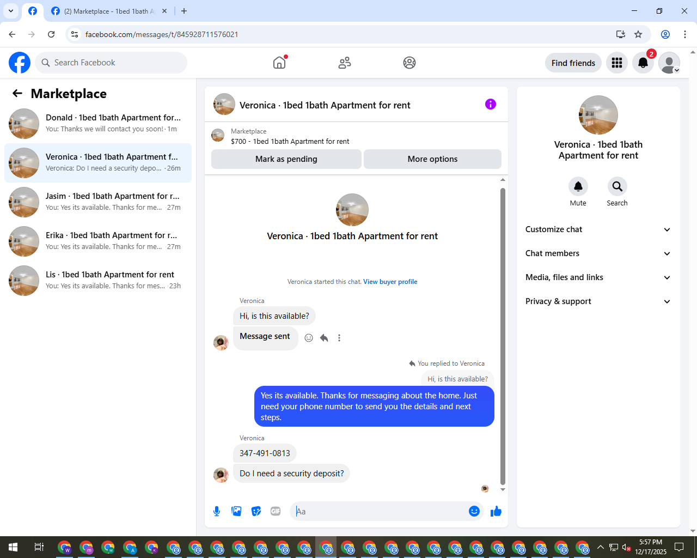Click the chat scroll-up arrow

(503, 180)
